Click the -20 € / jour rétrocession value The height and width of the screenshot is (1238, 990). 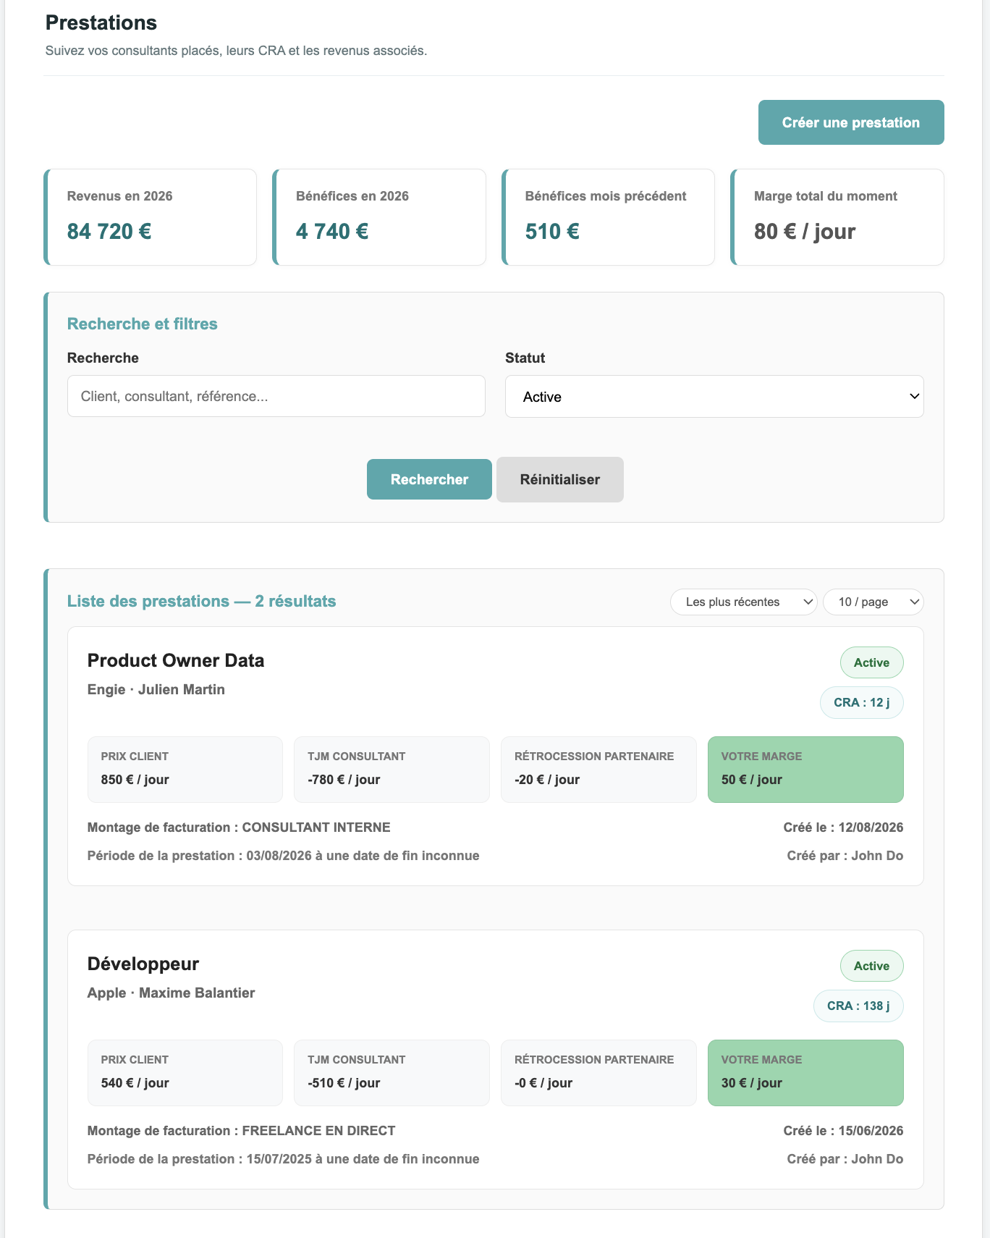tap(547, 780)
